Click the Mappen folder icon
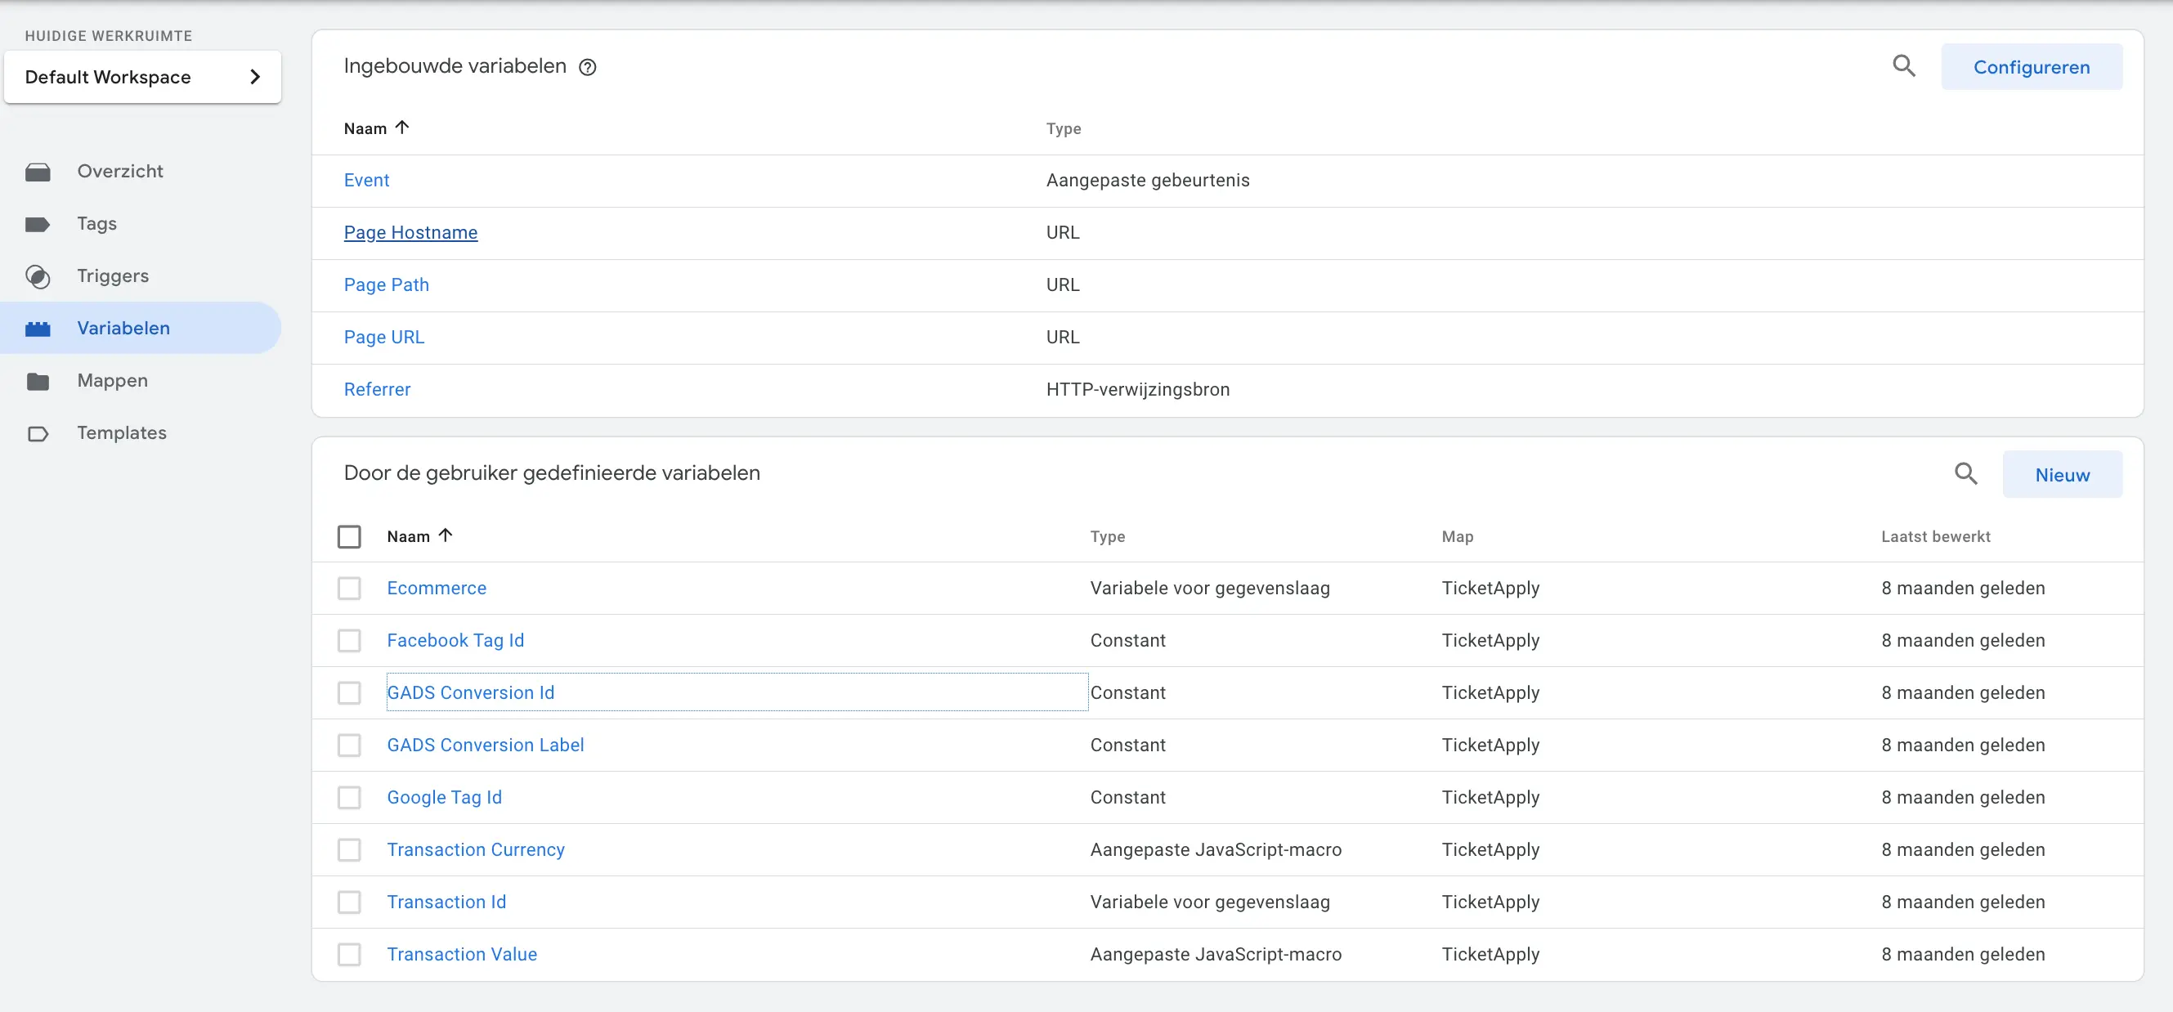 tap(37, 381)
